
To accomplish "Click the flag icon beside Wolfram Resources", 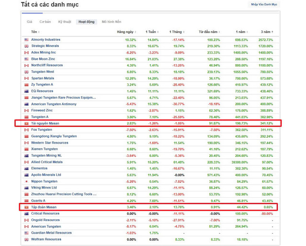I will pos(27,239).
